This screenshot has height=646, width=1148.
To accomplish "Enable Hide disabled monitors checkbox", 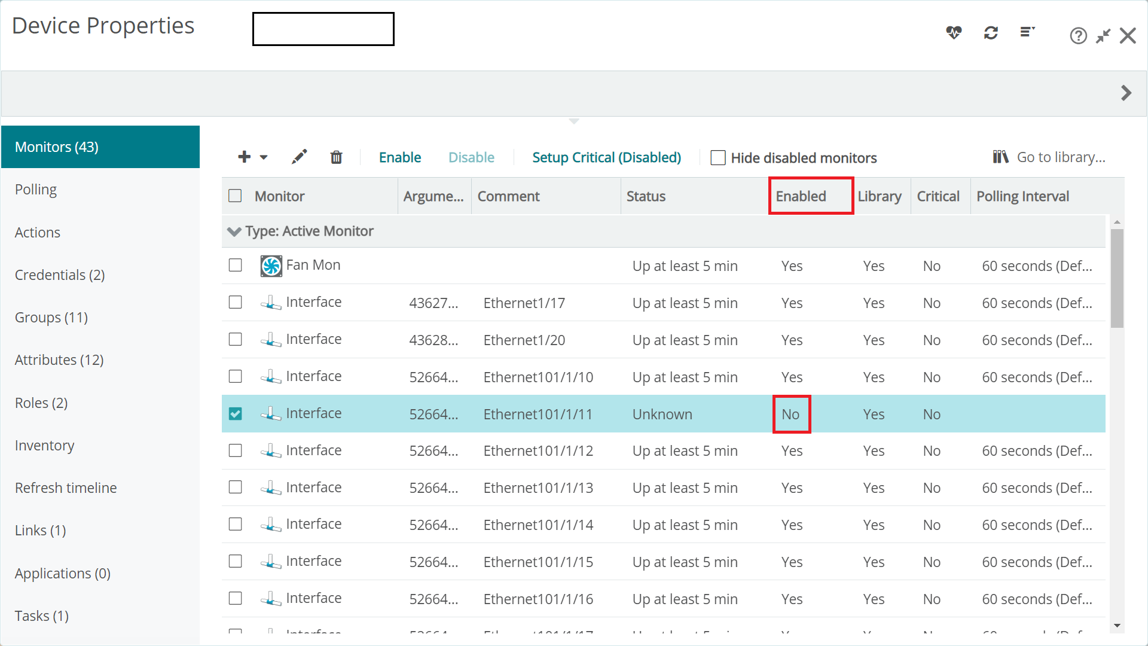I will [717, 157].
